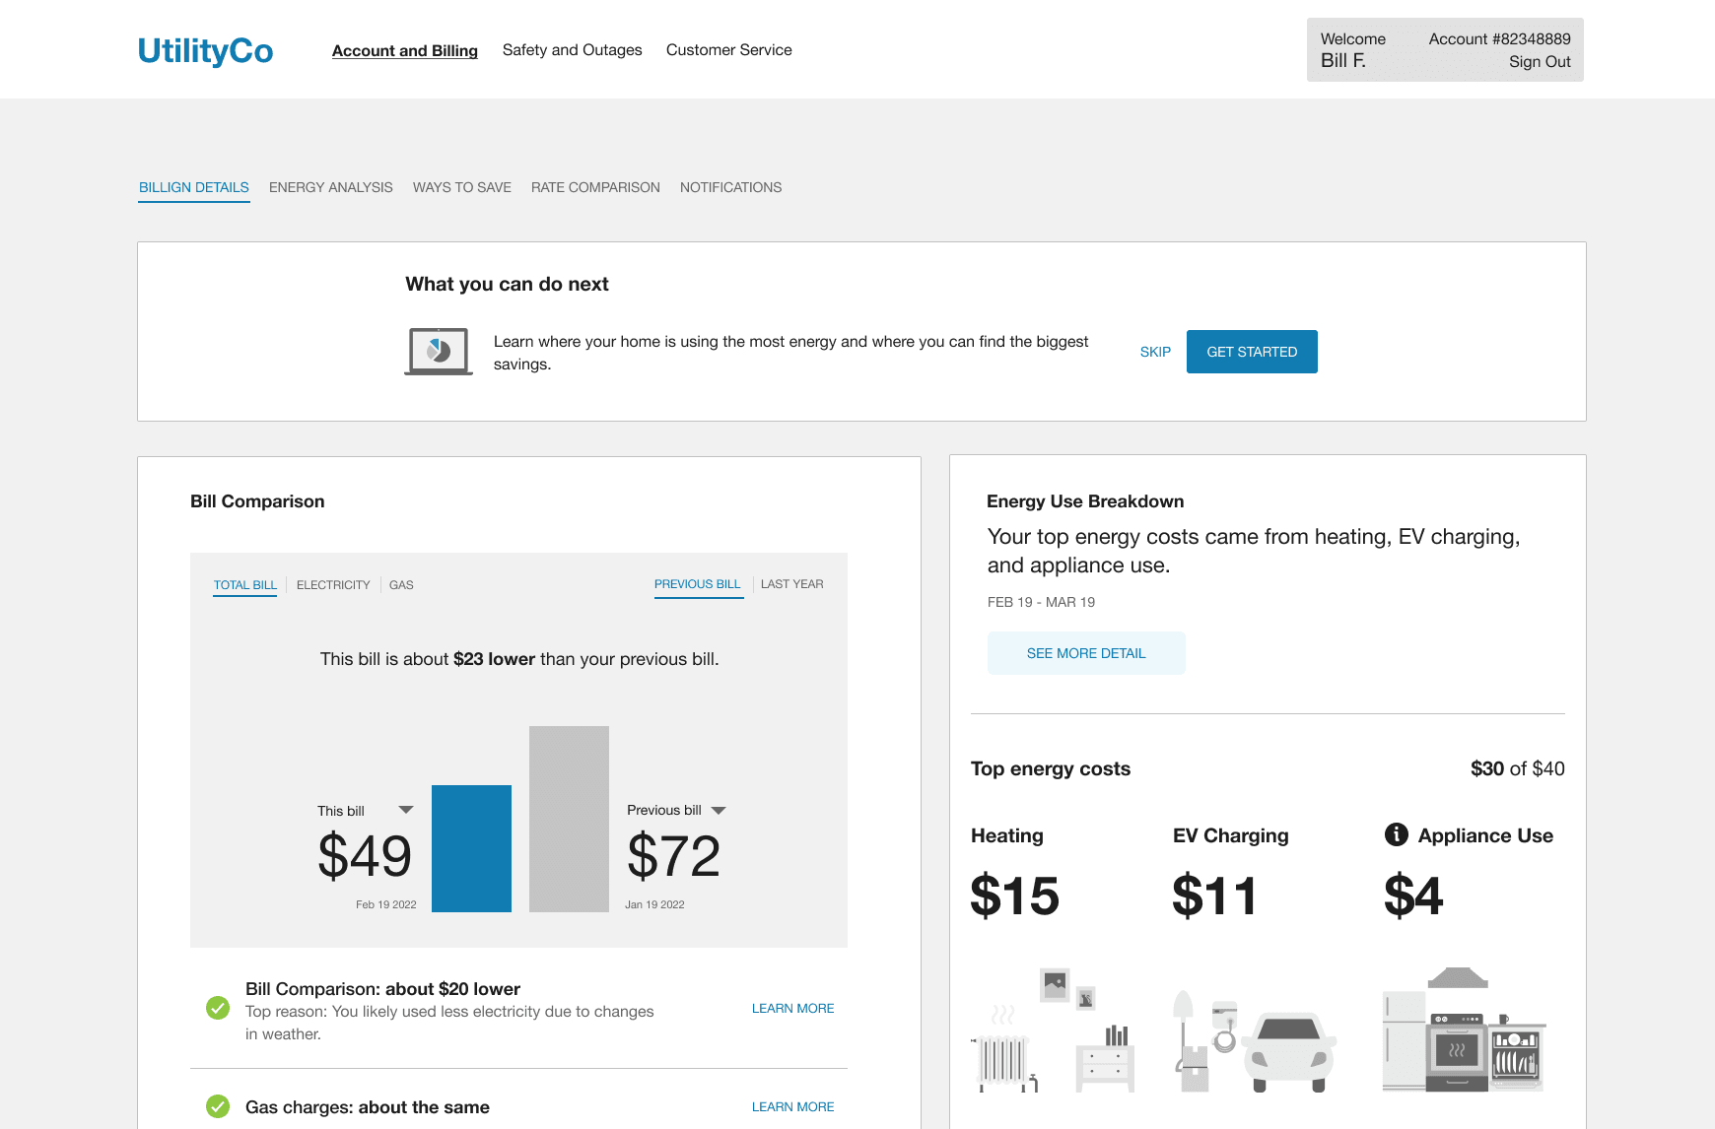Click See More Detail for energy breakdown

tap(1085, 652)
